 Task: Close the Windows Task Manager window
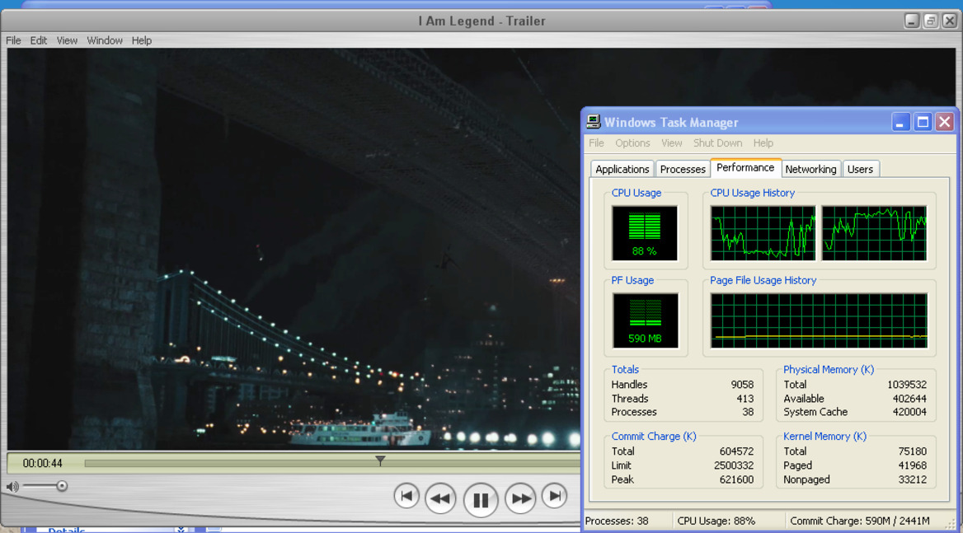click(945, 122)
